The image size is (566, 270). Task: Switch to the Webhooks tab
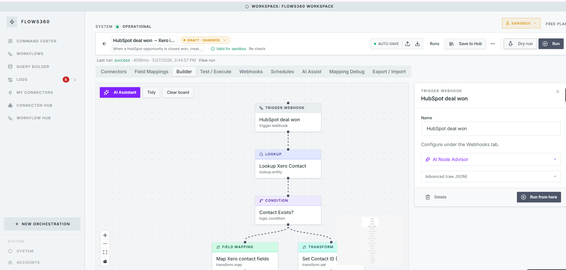251,72
